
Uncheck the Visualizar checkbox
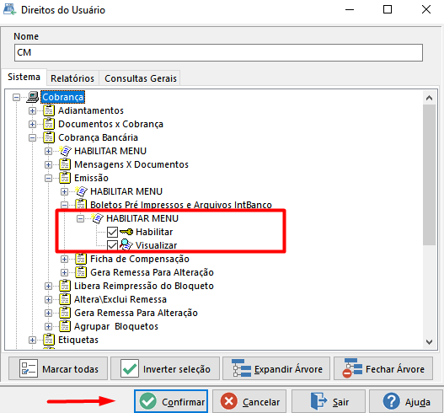(112, 245)
